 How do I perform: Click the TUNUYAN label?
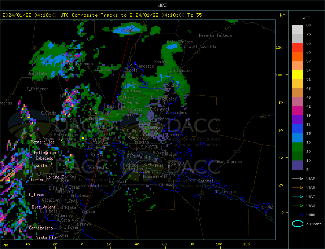84,225
